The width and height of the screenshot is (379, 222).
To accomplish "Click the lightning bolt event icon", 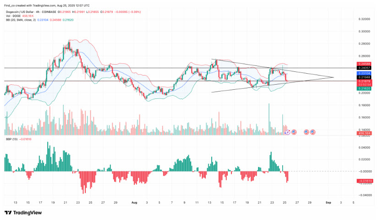I will pos(287,132).
